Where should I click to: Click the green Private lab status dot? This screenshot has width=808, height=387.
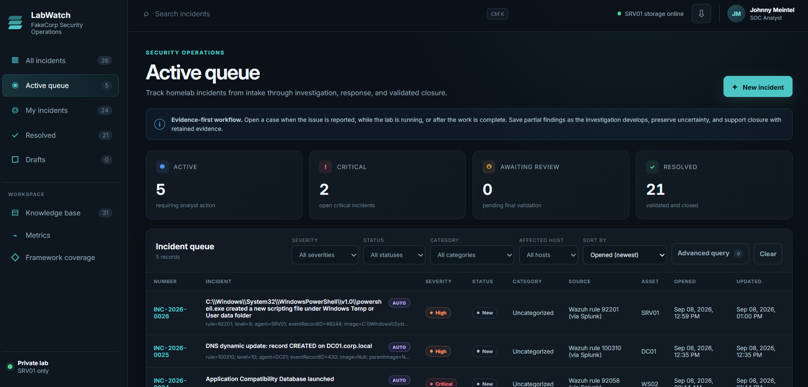tap(10, 367)
